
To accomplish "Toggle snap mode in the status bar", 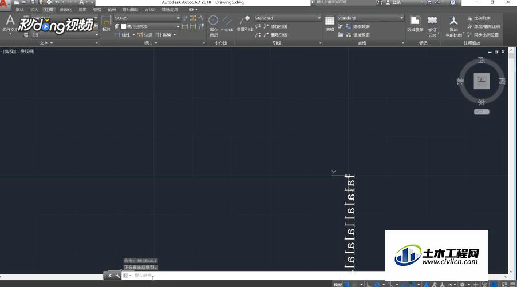I will 355,284.
